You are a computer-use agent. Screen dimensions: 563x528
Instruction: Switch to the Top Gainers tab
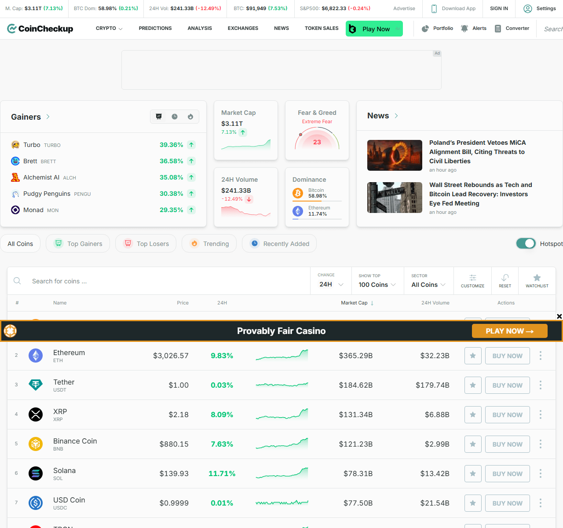(78, 244)
